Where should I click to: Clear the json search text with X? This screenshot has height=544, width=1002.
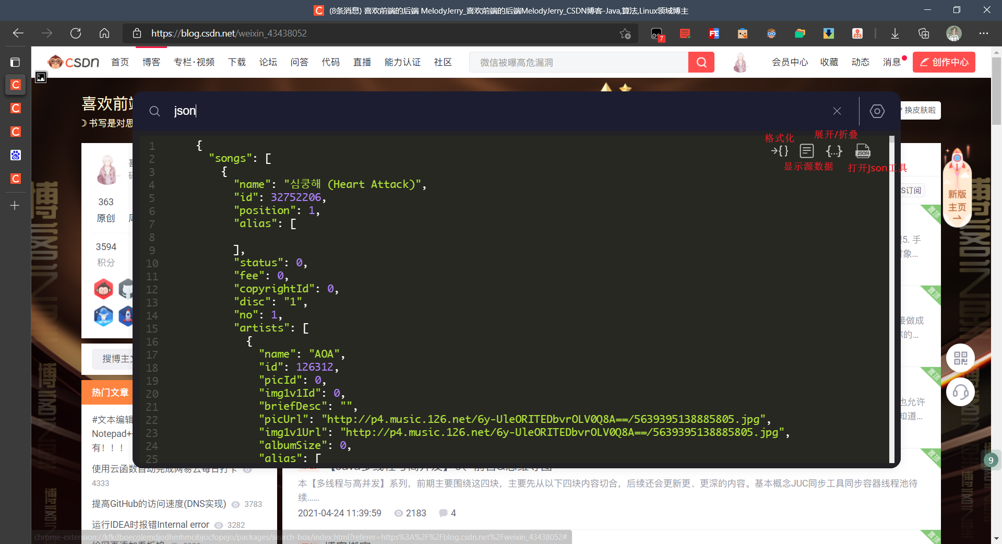pos(837,111)
